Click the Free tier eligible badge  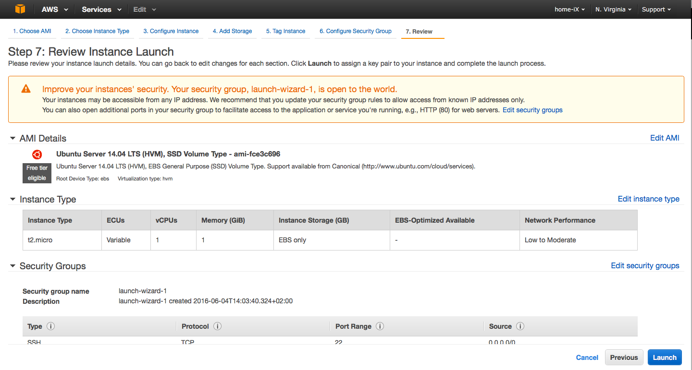point(37,173)
